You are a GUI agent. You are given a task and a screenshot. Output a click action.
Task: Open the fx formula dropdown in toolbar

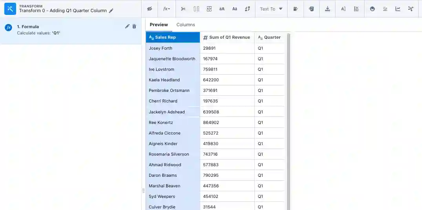[166, 9]
